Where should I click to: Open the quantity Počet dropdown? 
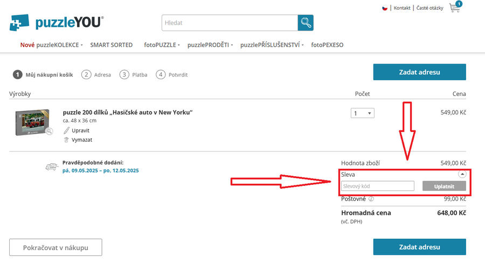[362, 113]
